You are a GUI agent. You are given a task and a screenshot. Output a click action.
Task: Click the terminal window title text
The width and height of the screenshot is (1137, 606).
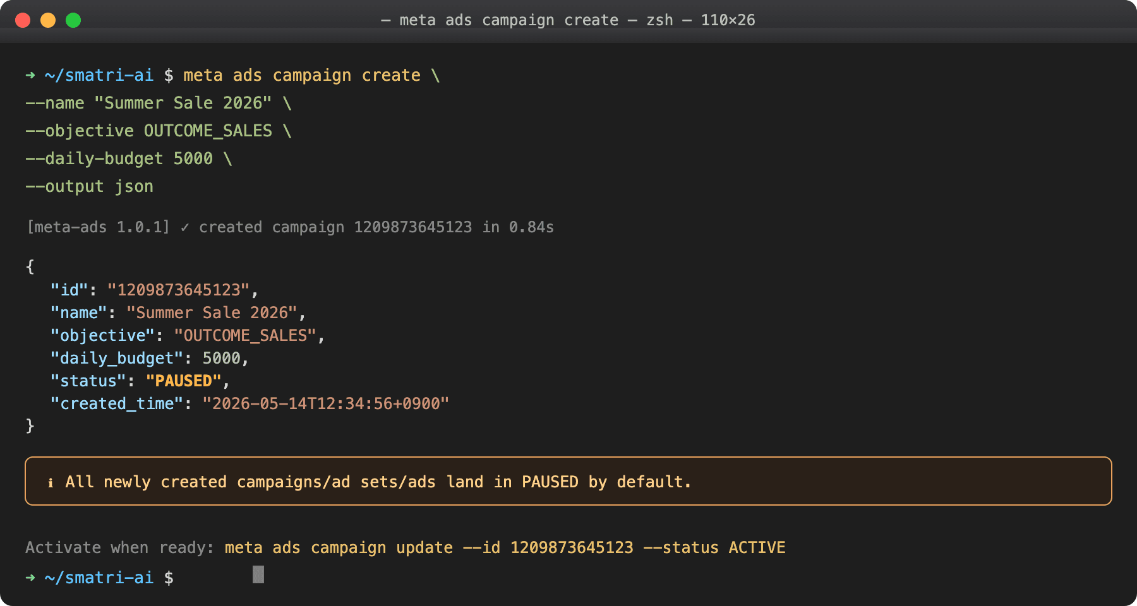point(568,20)
